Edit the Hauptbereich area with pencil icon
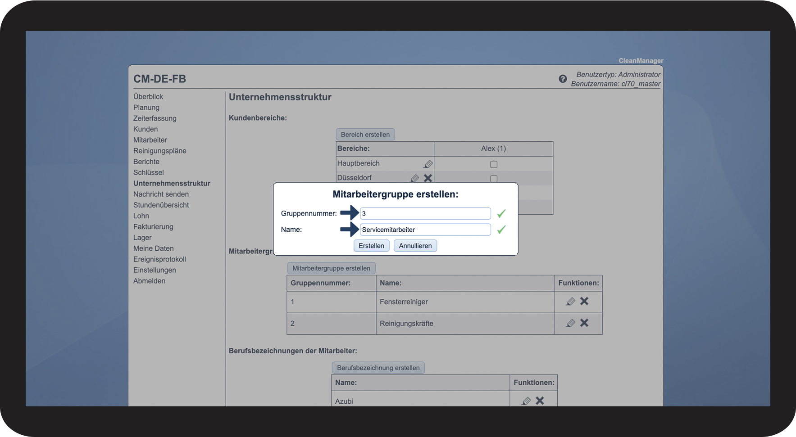 (428, 164)
